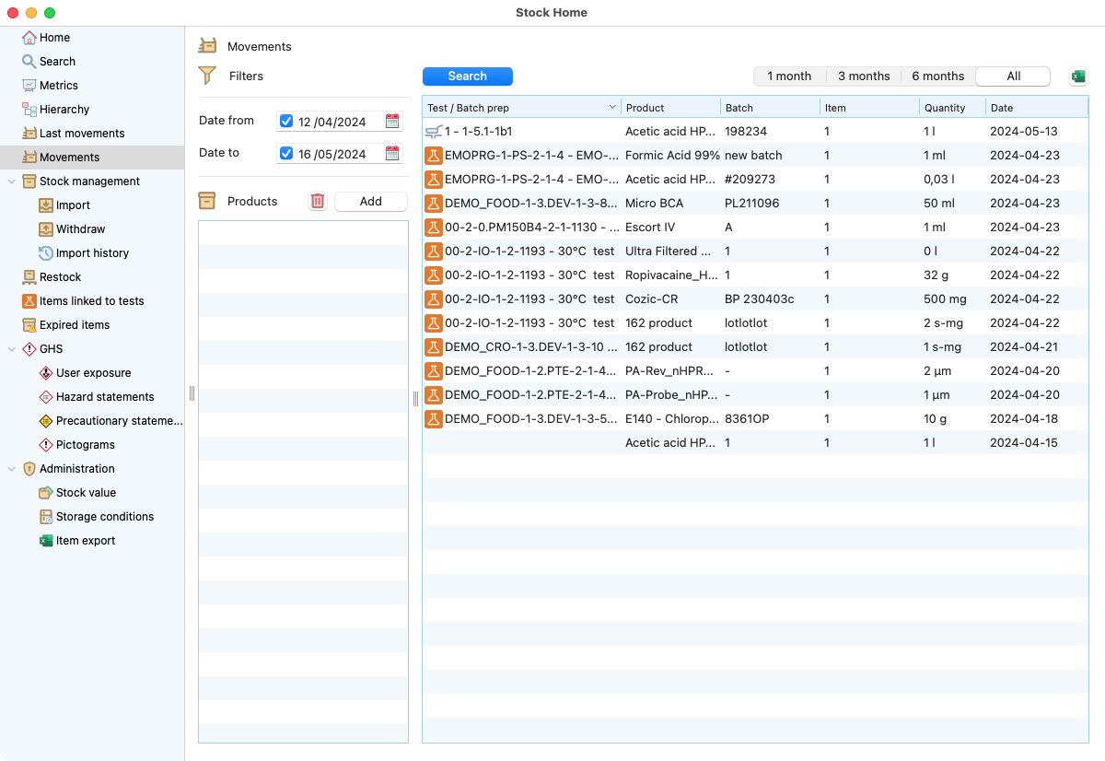Sort by the Product column header

click(x=670, y=108)
